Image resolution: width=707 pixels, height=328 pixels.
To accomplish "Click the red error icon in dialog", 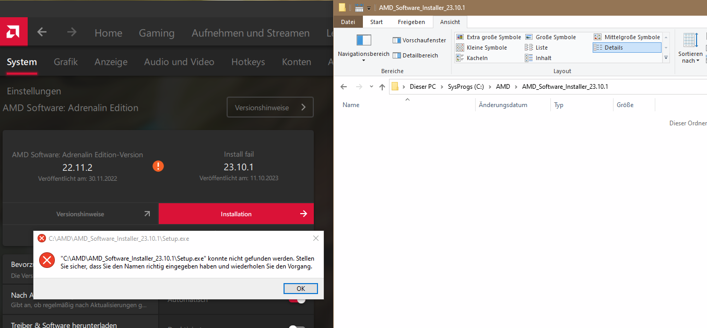I will point(47,260).
